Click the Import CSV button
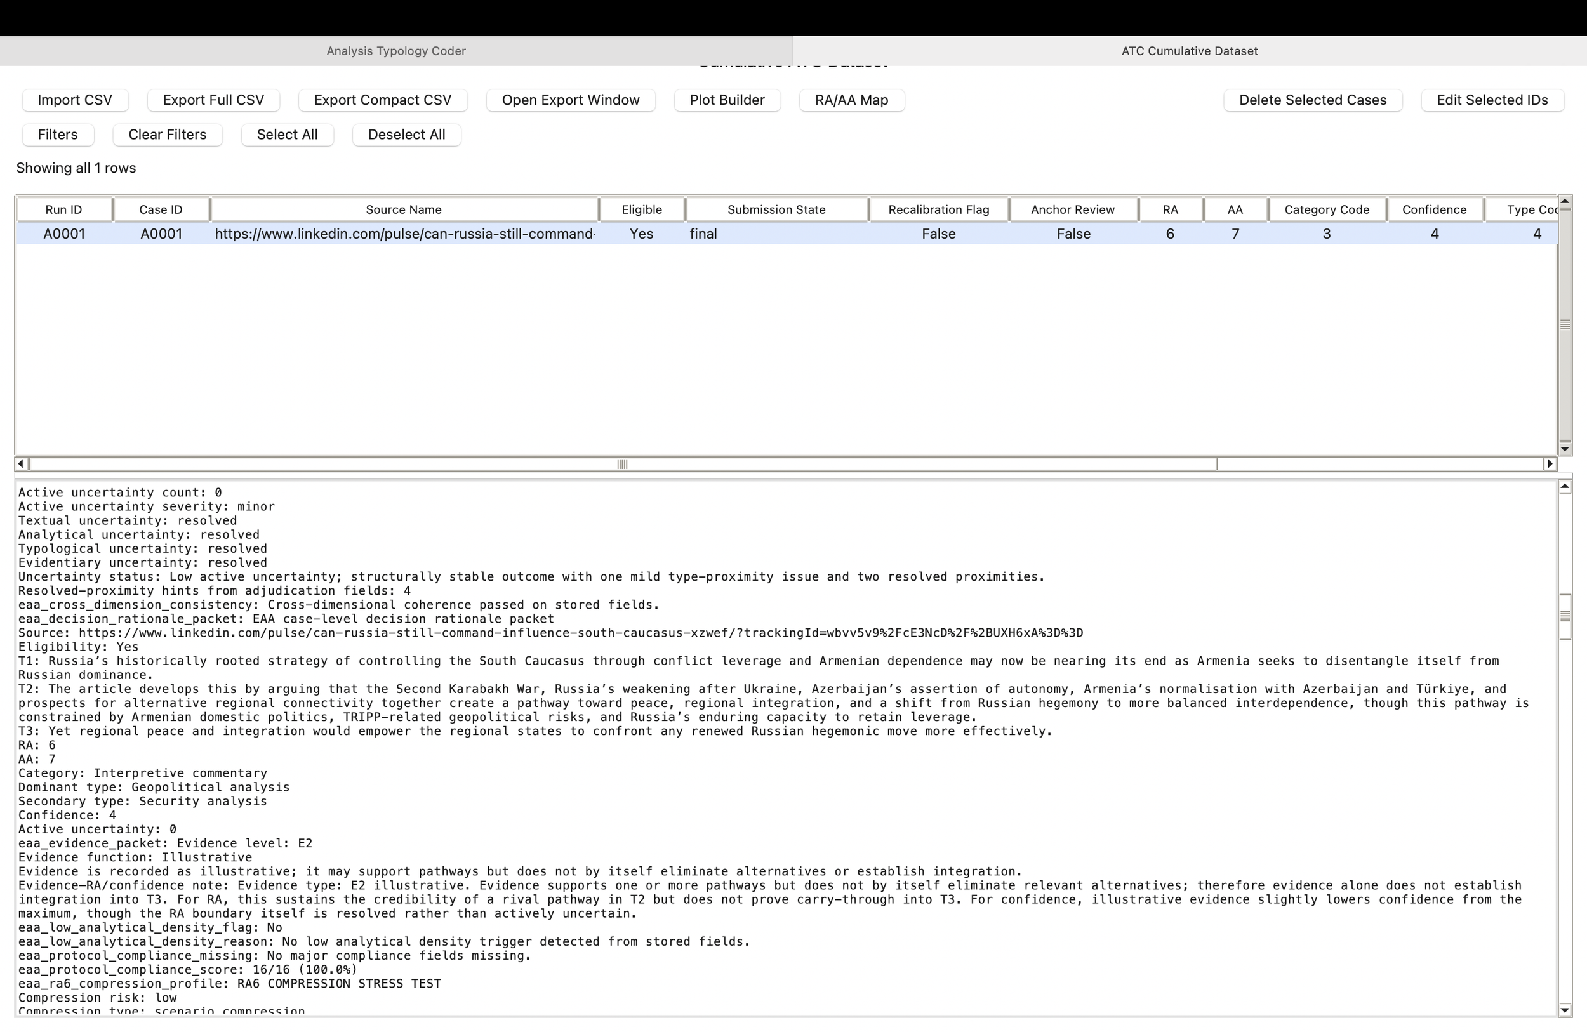The image size is (1587, 1032). pos(75,100)
